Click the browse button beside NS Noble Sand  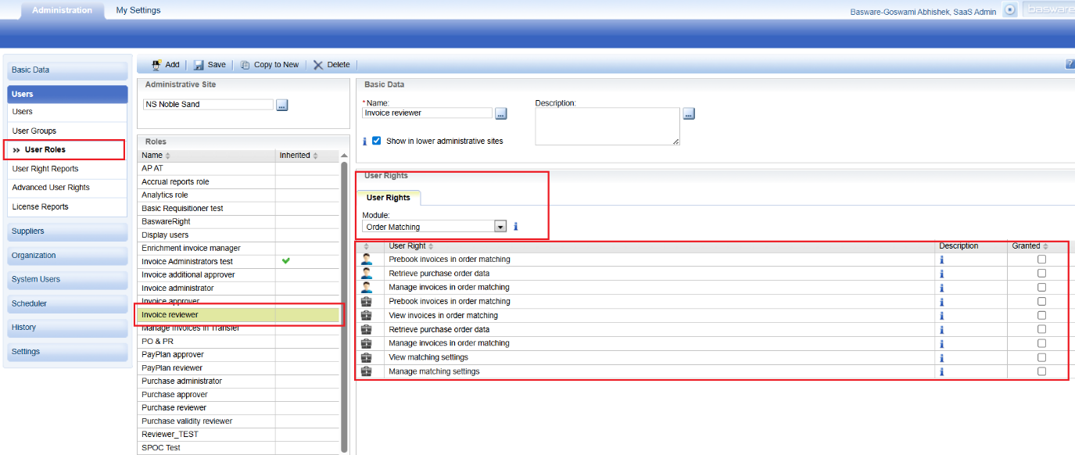(282, 105)
